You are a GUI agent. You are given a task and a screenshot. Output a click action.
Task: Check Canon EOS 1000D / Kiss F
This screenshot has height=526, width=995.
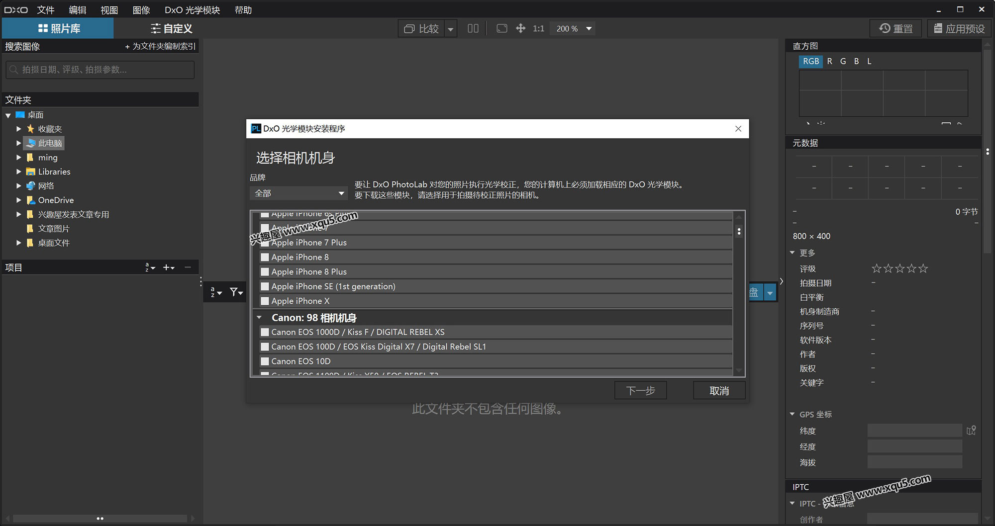click(x=265, y=332)
